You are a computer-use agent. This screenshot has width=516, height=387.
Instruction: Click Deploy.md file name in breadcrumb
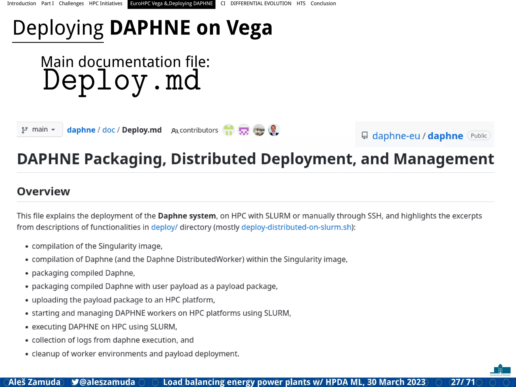(x=142, y=130)
